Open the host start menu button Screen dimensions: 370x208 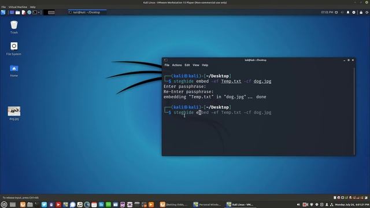[x=4, y=205]
